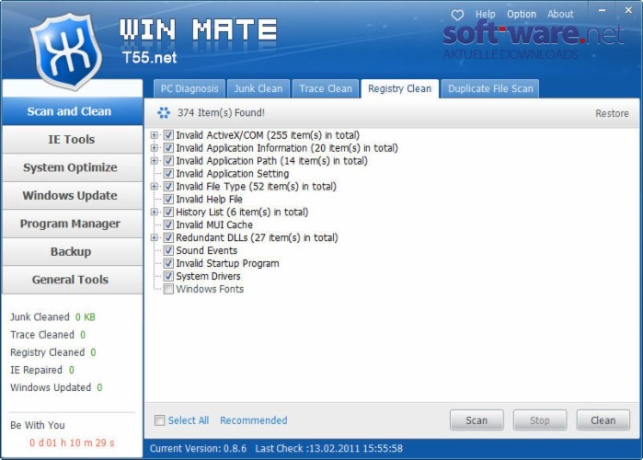Click the 'Registry Cleaned 0' statistic
The image size is (643, 460).
53,352
